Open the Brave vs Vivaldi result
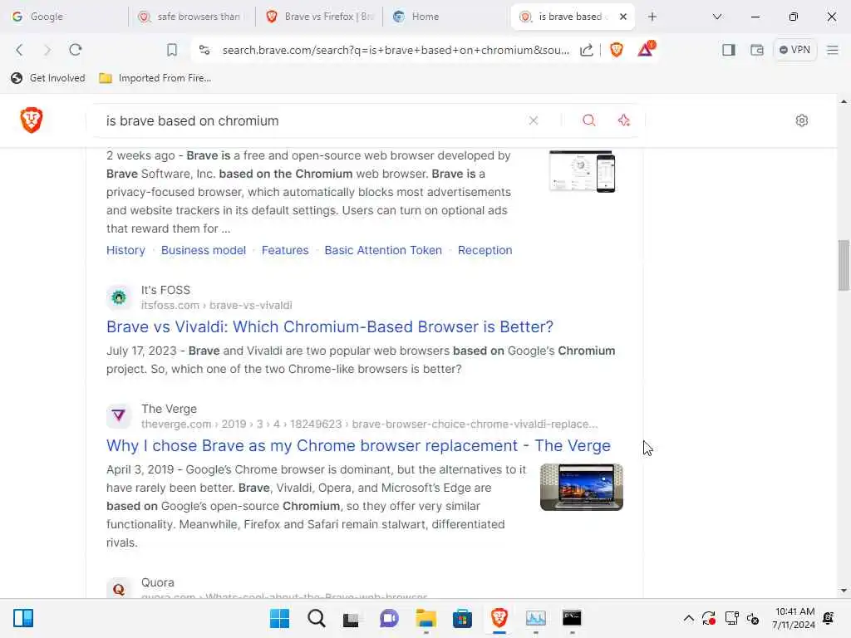851x638 pixels. tap(330, 326)
